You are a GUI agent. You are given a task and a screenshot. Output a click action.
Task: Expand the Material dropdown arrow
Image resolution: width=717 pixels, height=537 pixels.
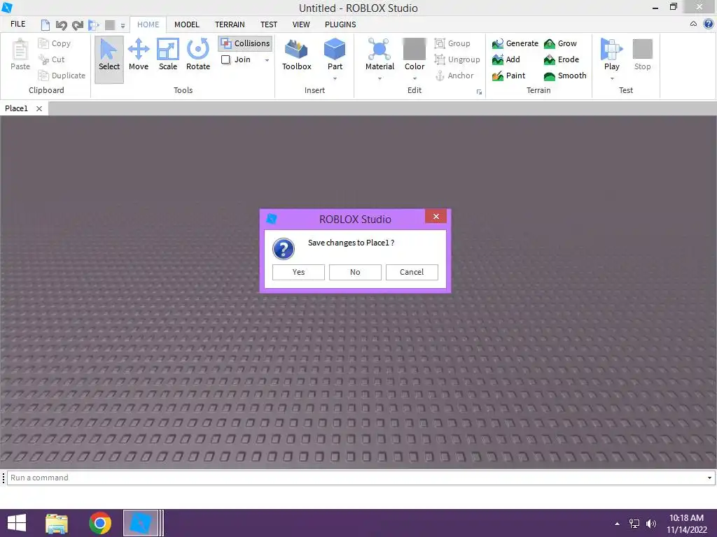click(380, 78)
